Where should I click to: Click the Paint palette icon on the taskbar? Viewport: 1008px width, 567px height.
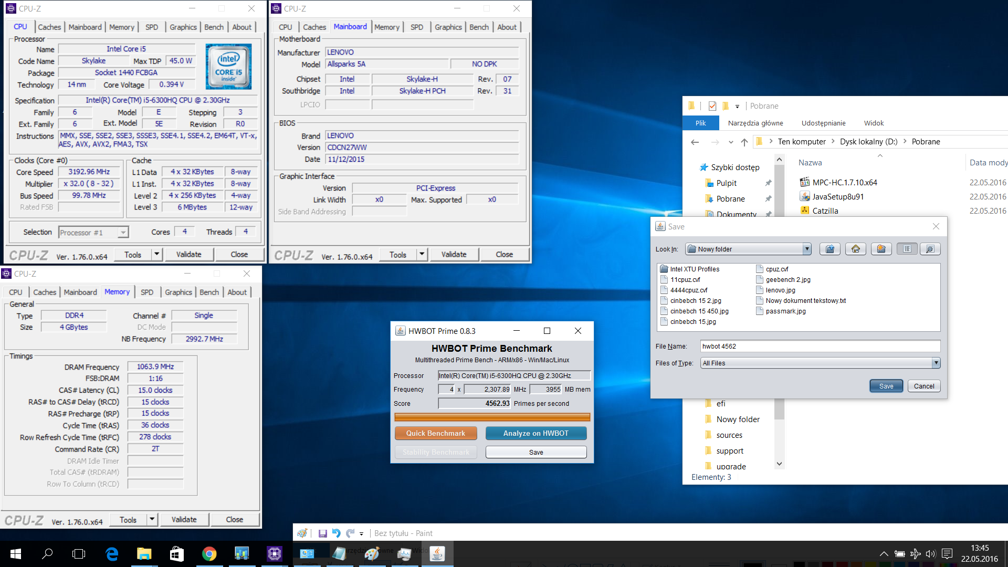(x=372, y=554)
